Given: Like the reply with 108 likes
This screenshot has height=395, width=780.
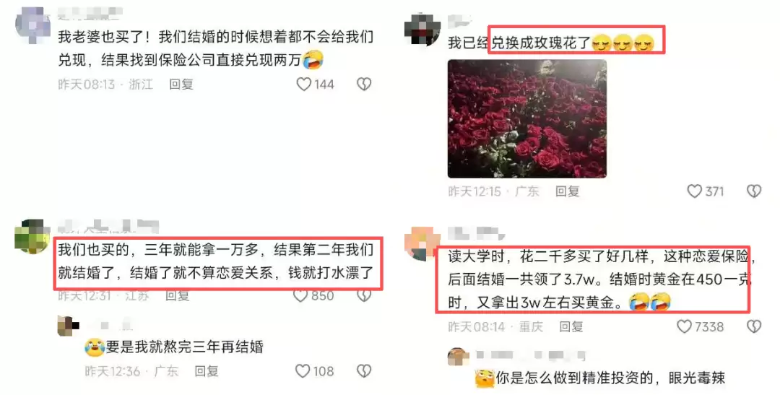Looking at the screenshot, I should pyautogui.click(x=303, y=370).
